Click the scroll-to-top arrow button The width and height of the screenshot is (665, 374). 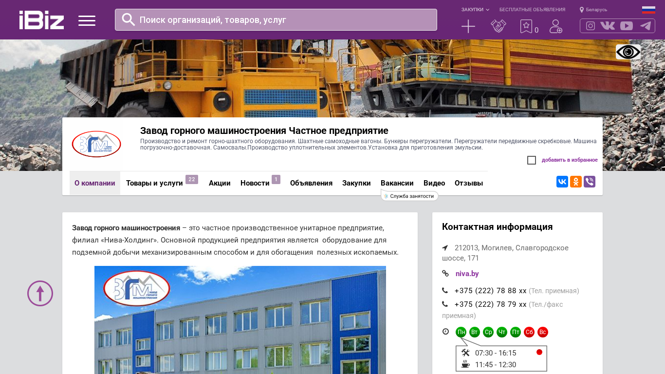[40, 293]
